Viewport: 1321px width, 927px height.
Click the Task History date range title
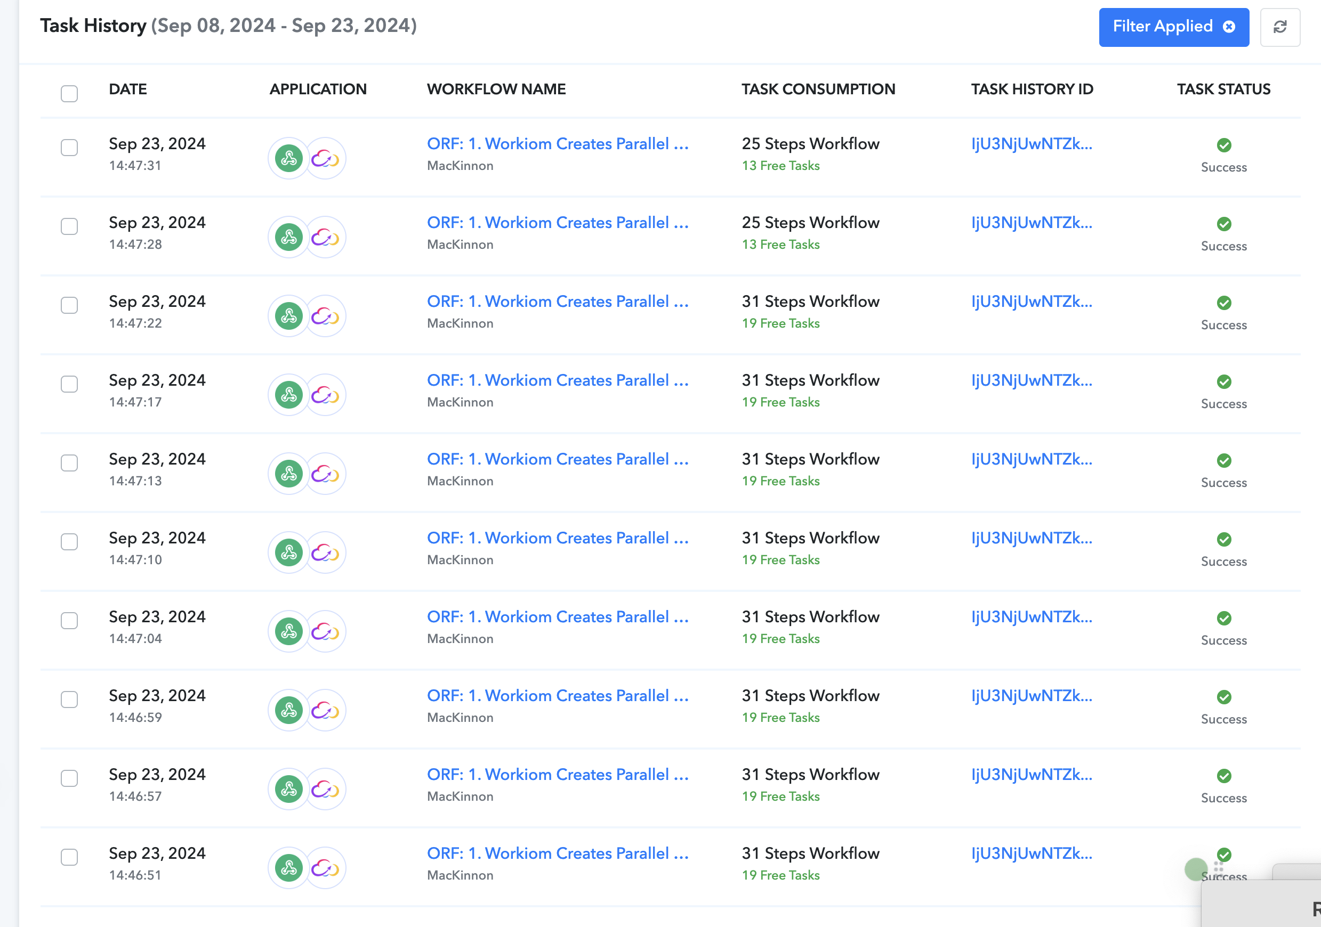[x=228, y=25]
